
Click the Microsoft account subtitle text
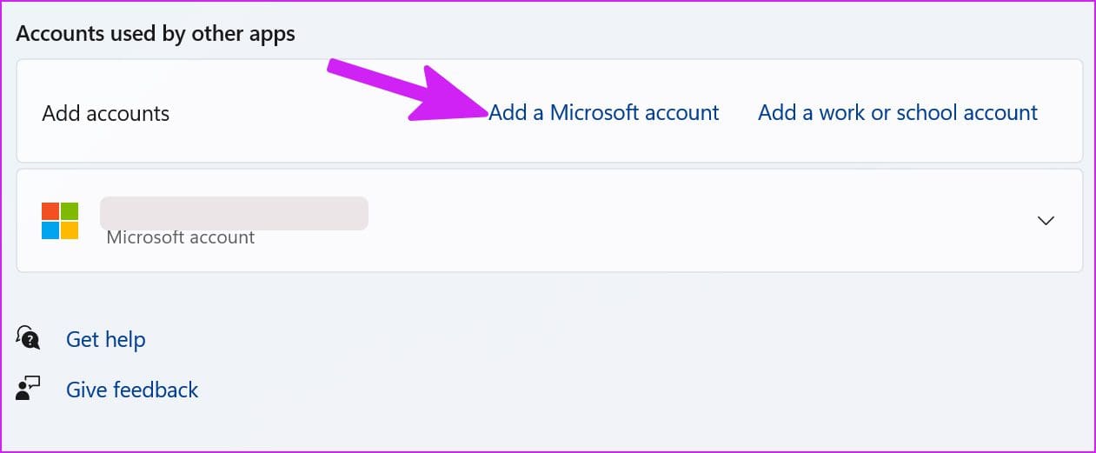(x=181, y=236)
